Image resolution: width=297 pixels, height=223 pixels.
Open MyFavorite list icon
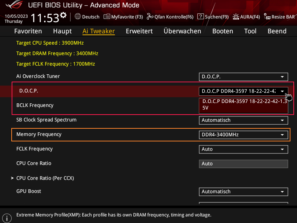(x=107, y=17)
